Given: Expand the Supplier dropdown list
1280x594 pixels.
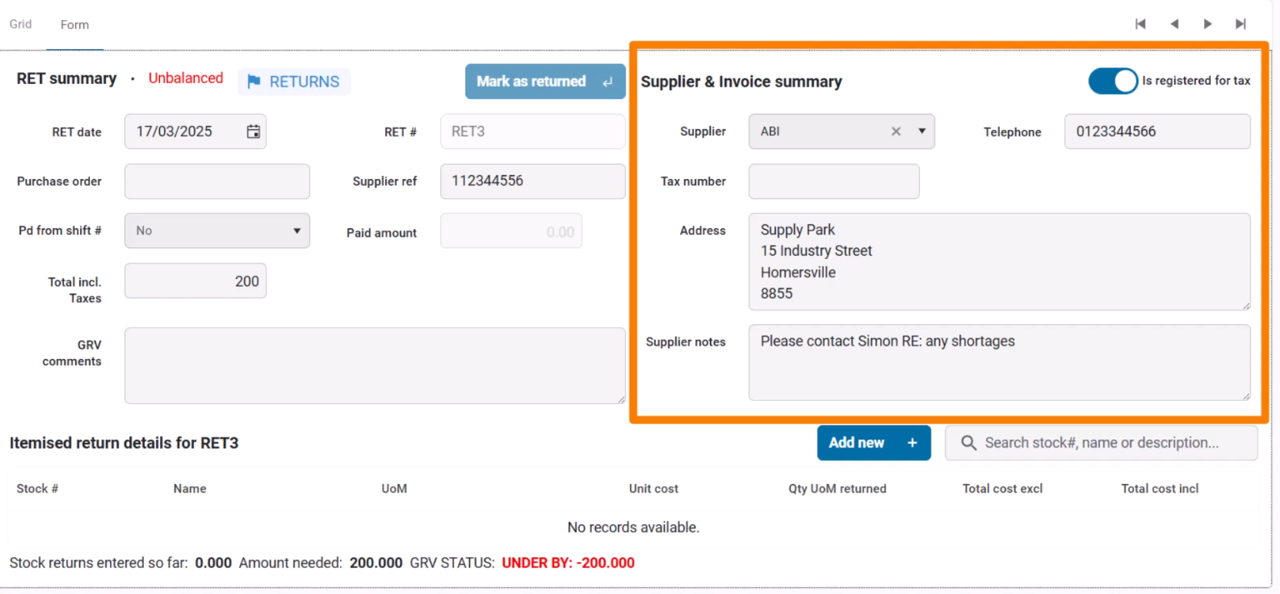Looking at the screenshot, I should tap(922, 131).
